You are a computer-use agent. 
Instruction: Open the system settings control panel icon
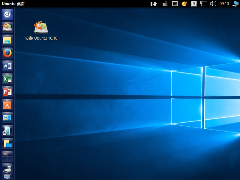[7, 118]
